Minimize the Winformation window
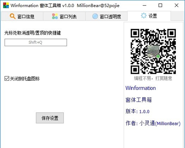185x148 pixels. (x=144, y=5)
